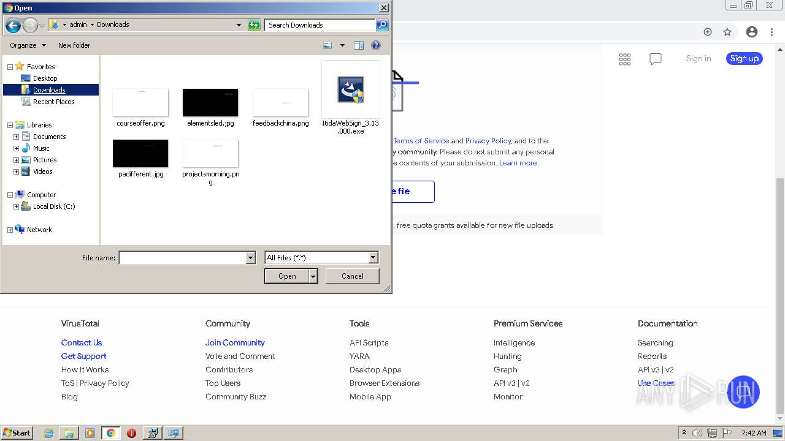The height and width of the screenshot is (441, 785).
Task: Click the zoom plus icon in address bar
Action: click(708, 32)
